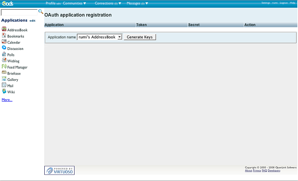Click the Briefcase text link
Viewport: 298px width, 181px height.
14,73
